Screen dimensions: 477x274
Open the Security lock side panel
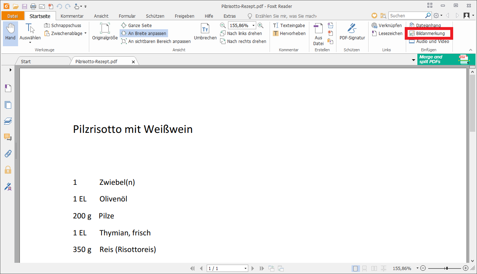pos(8,170)
